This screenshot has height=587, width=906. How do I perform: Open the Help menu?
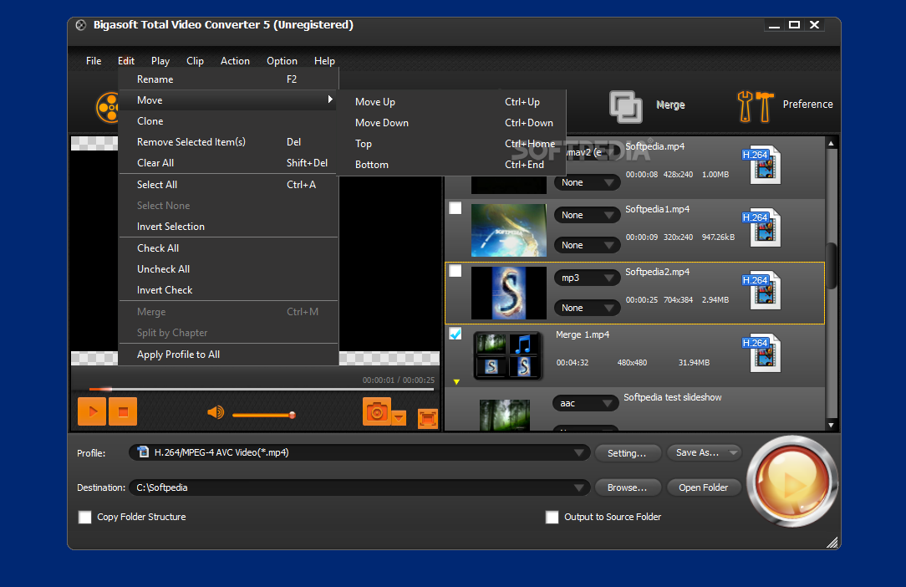tap(324, 61)
